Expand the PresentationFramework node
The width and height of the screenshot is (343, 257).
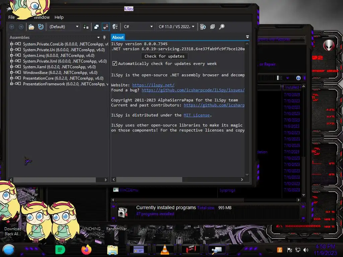[x=11, y=84]
